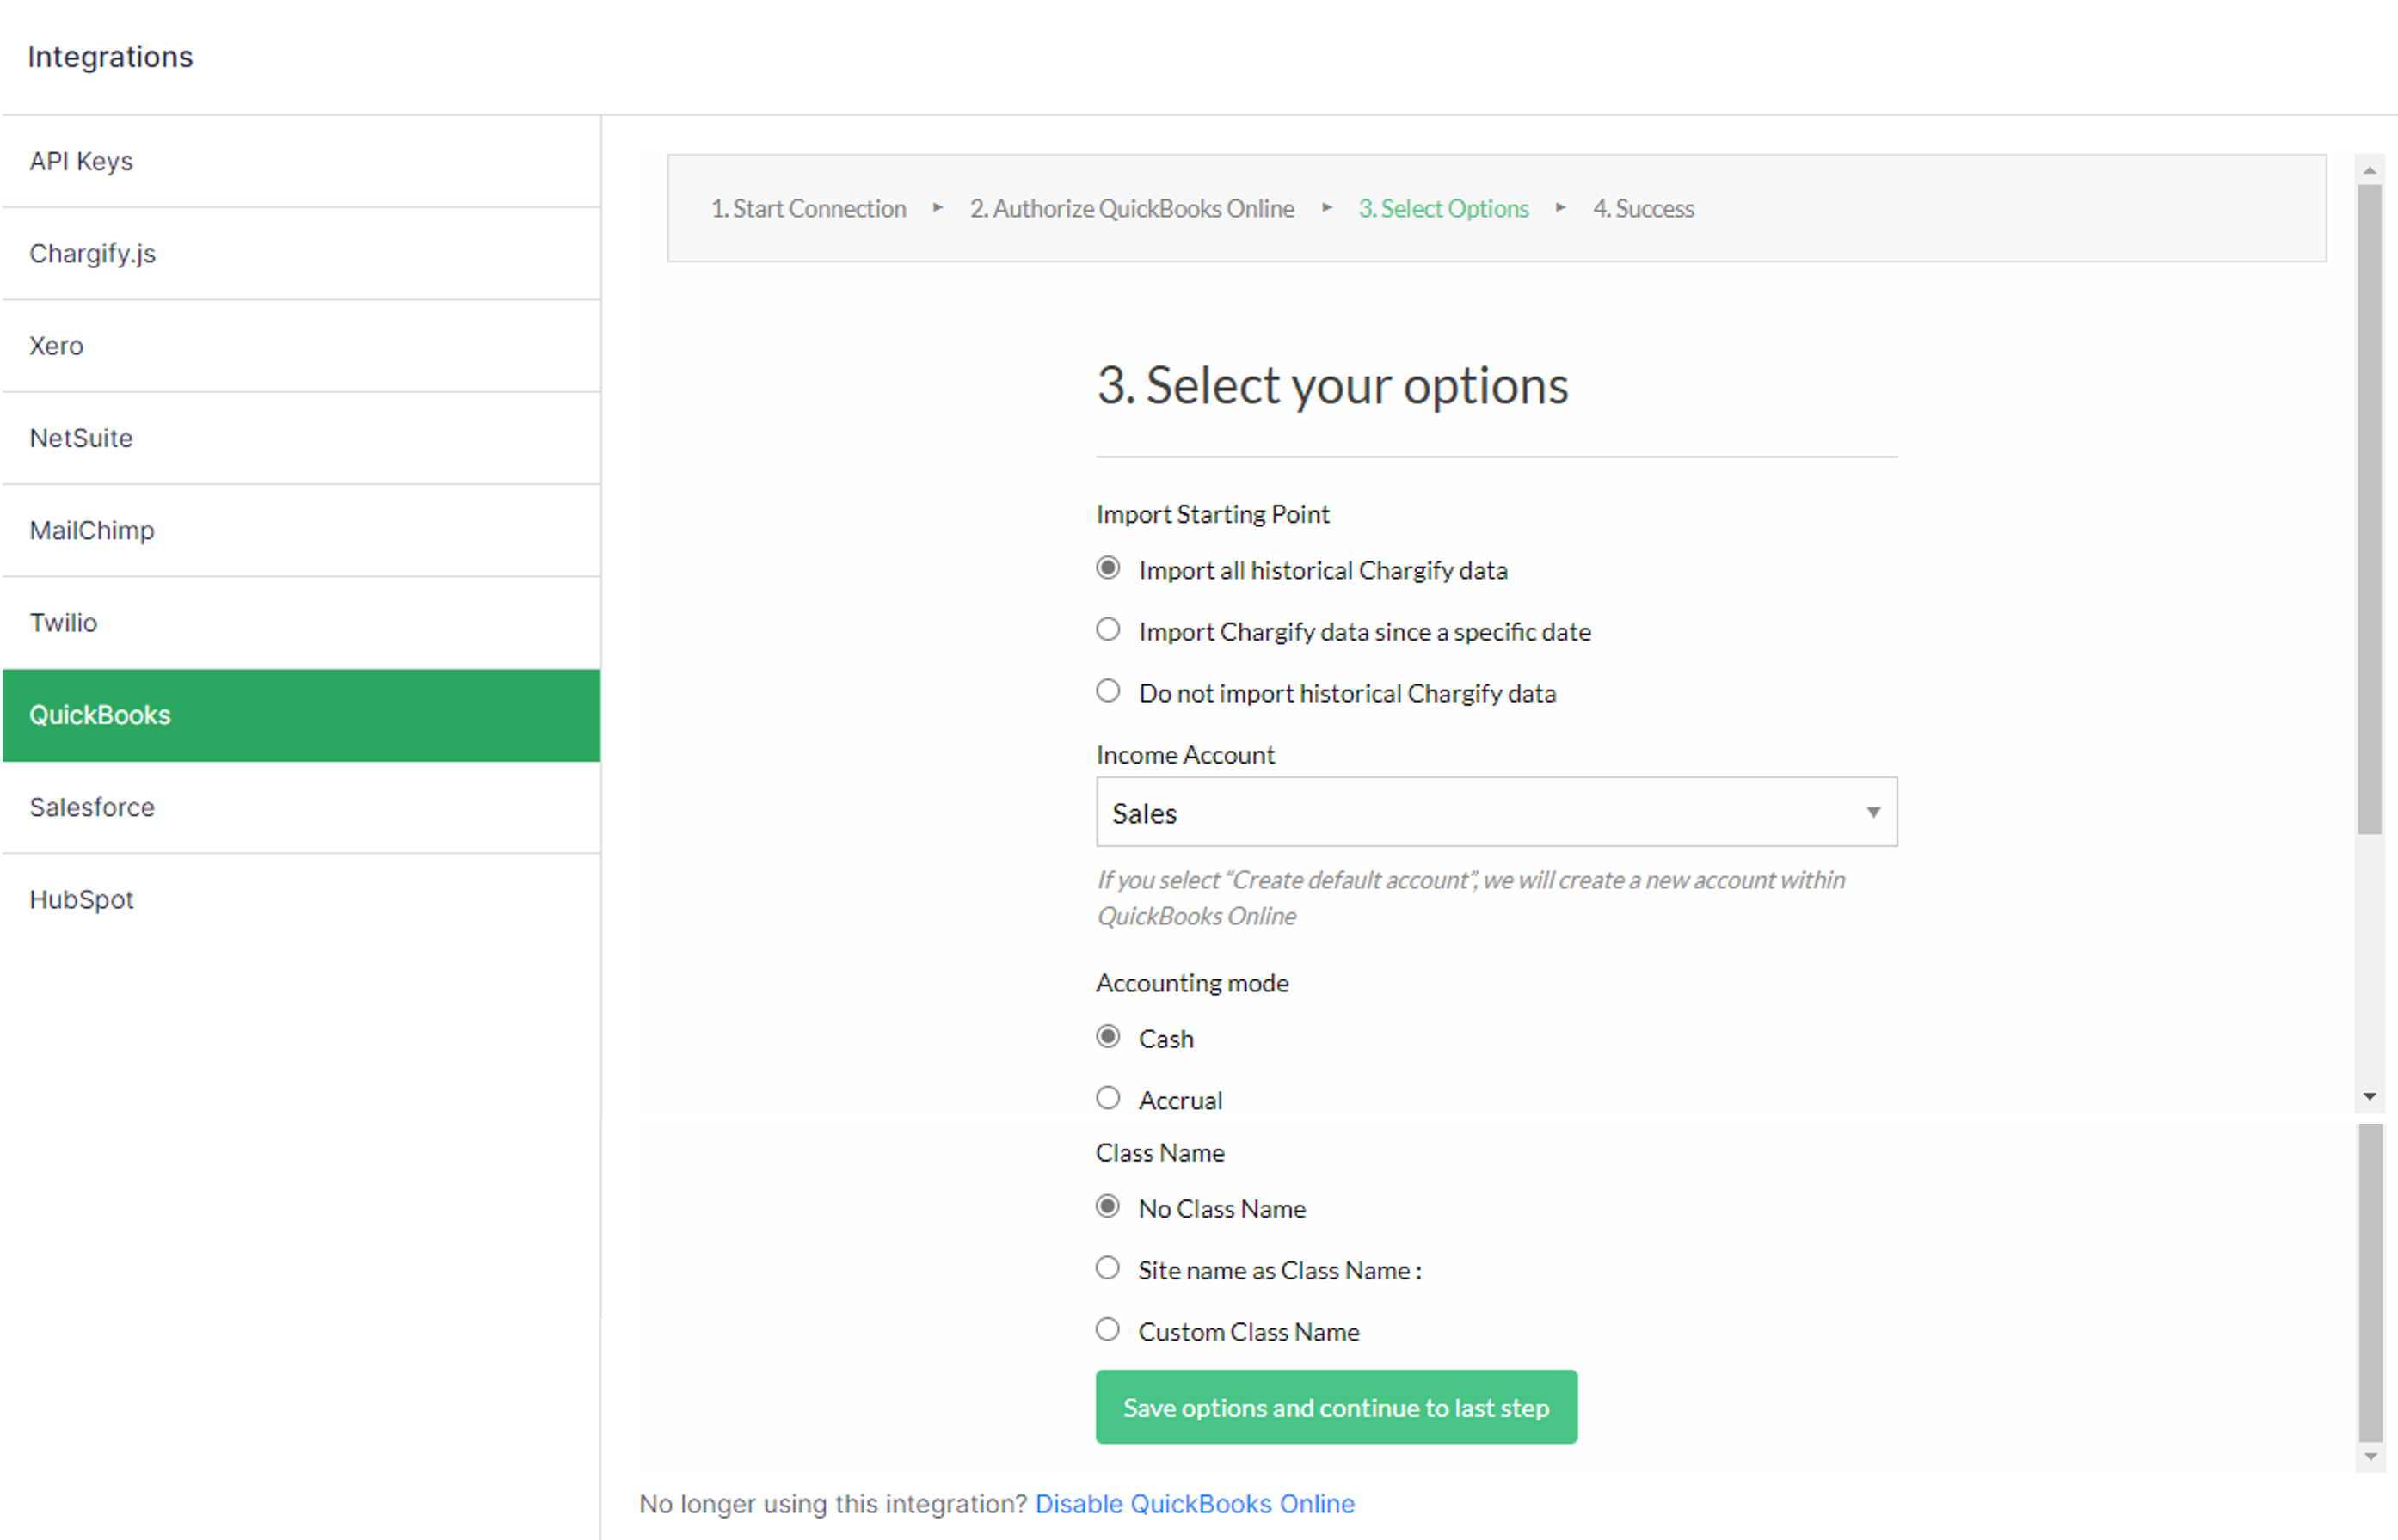The height and width of the screenshot is (1540, 2398).
Task: Open Salesforce integration
Action: tap(301, 807)
